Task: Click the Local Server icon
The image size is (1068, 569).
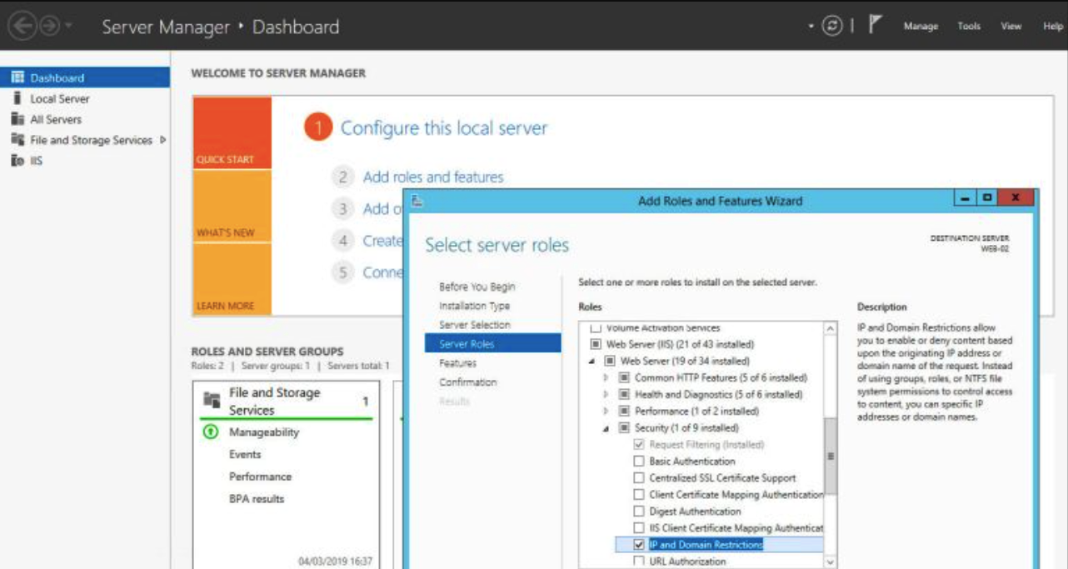Action: (17, 98)
